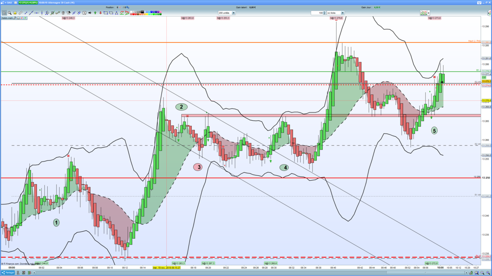The image size is (492, 276).
Task: Click the Partager share button
Action: coord(8,273)
